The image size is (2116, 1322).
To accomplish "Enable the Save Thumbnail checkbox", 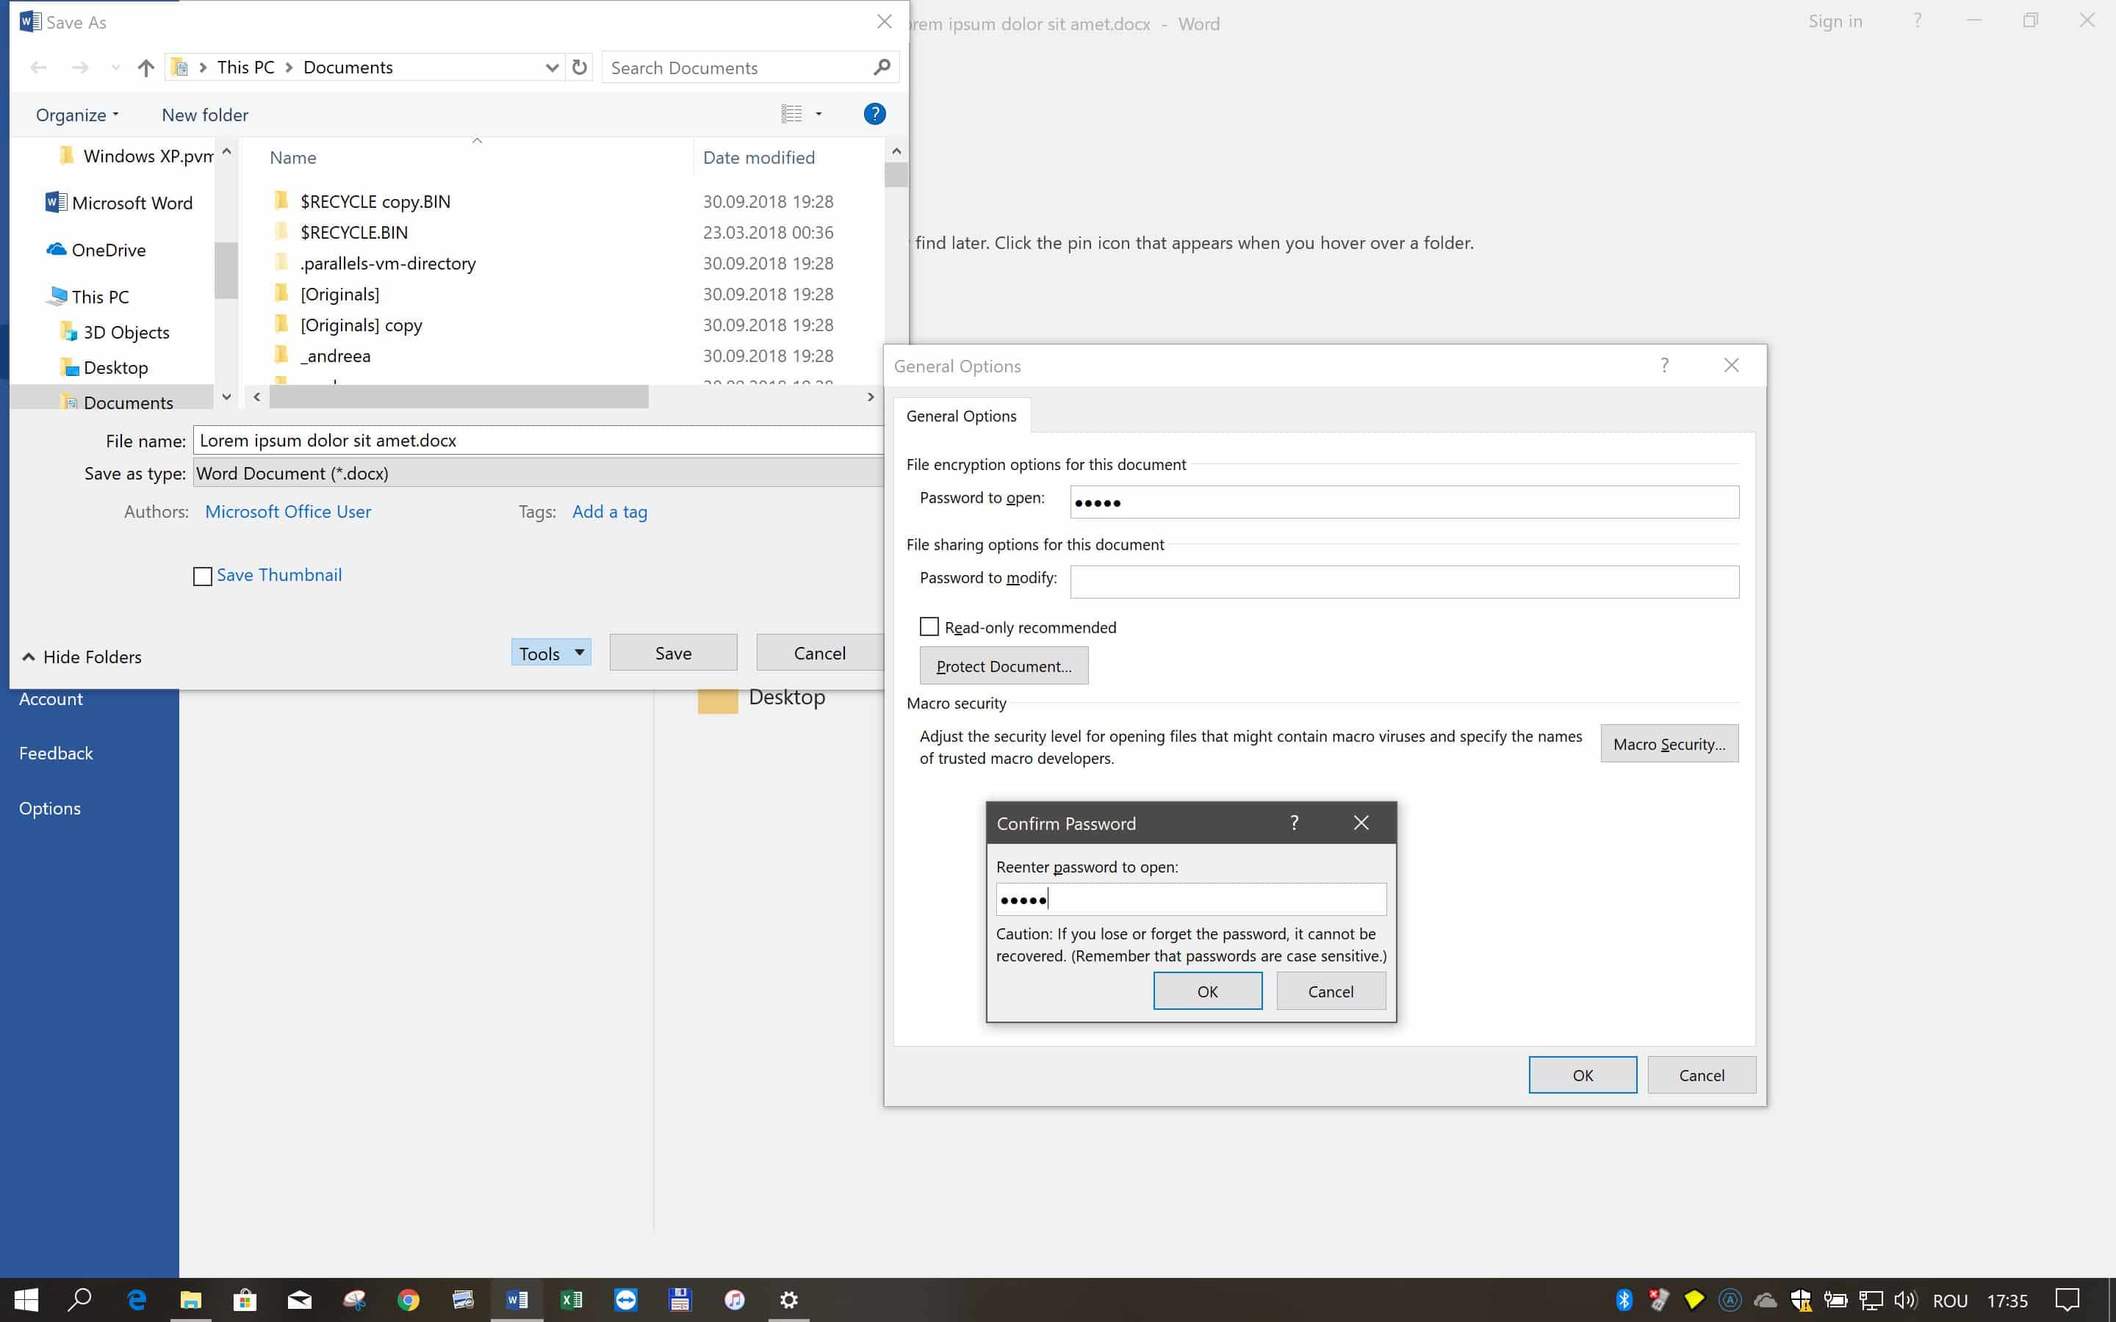I will tap(203, 577).
